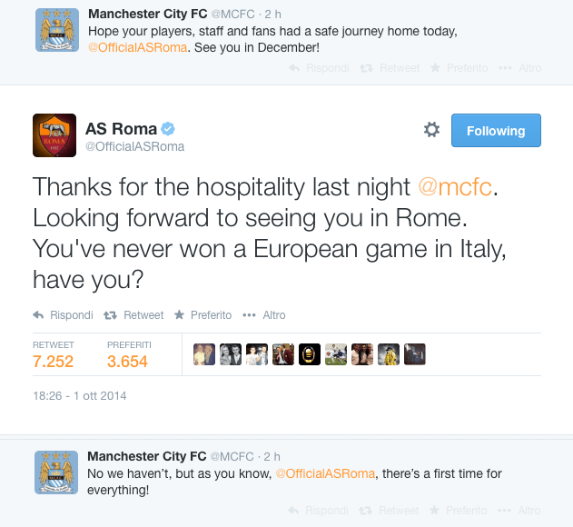Screen dimensions: 573x527
Task: Toggle the Following button for AS Roma
Action: pyautogui.click(x=496, y=130)
